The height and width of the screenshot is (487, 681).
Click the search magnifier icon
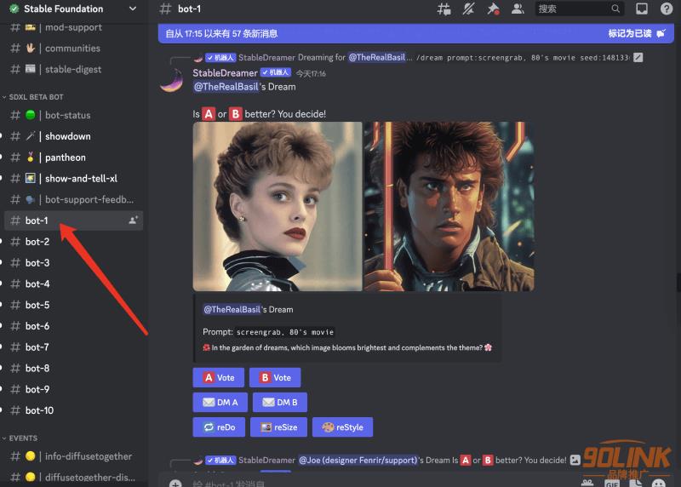[615, 9]
